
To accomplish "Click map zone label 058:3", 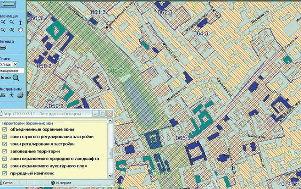I will [44, 66].
